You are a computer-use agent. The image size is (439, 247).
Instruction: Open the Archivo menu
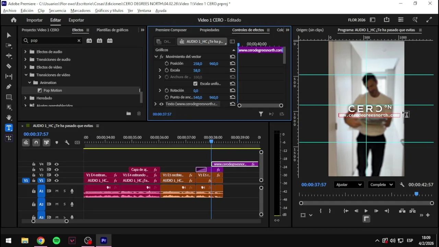coord(10,11)
